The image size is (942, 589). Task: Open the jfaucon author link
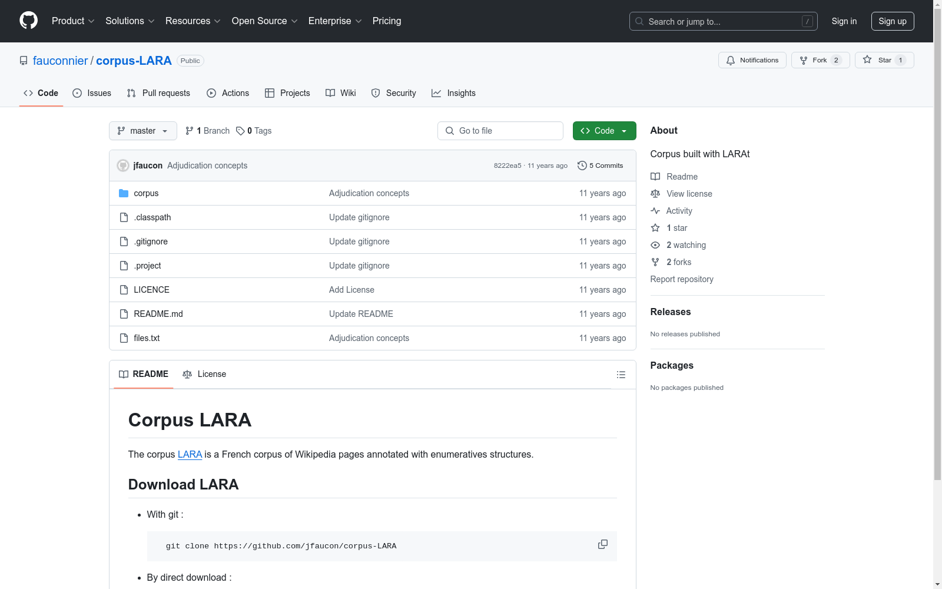click(x=148, y=166)
